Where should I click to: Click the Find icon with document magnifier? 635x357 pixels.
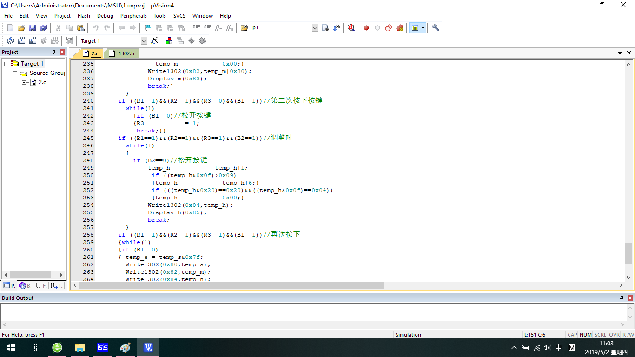point(325,28)
